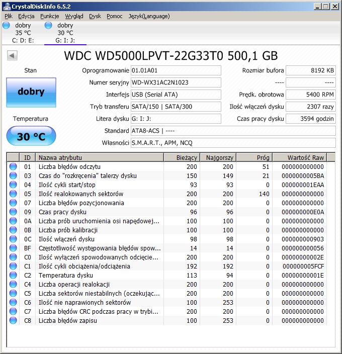Click the buffer size field 8192 KB
Image resolution: width=342 pixels, height=354 pixels.
click(311, 70)
